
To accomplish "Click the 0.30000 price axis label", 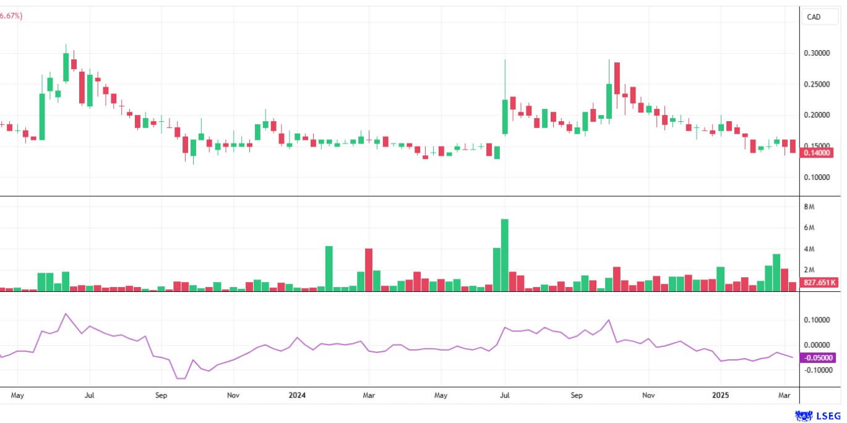I will (817, 53).
